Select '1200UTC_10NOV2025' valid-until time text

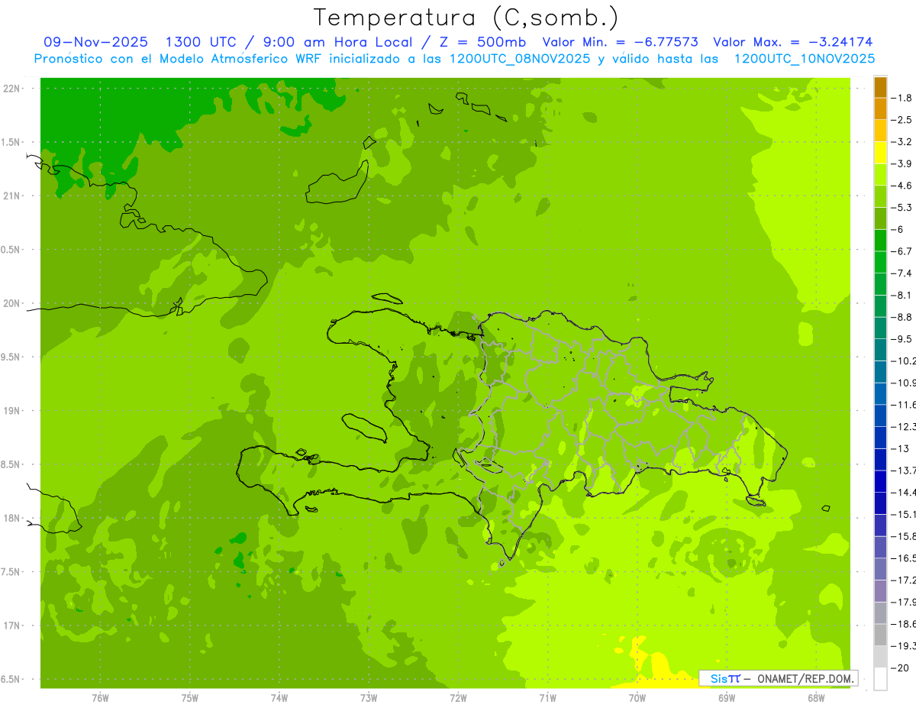804,59
